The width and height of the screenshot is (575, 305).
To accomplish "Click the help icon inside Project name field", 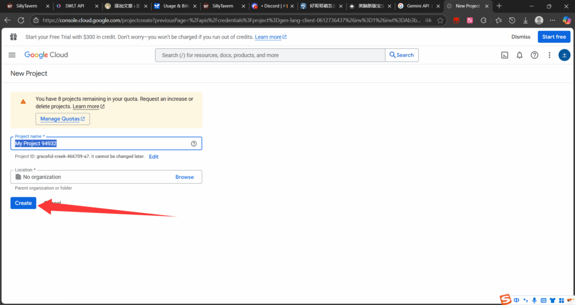I will [194, 144].
